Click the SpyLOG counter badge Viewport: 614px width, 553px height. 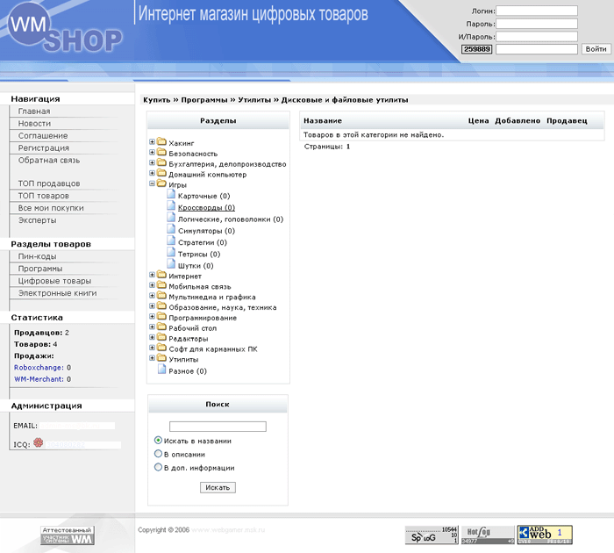point(432,535)
